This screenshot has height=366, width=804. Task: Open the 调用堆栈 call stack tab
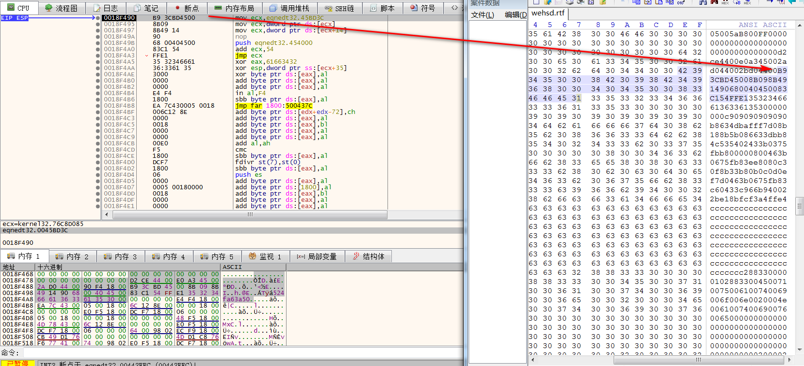point(289,8)
